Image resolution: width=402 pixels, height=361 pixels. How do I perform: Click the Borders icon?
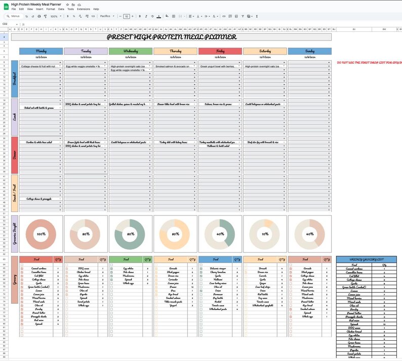[174, 16]
